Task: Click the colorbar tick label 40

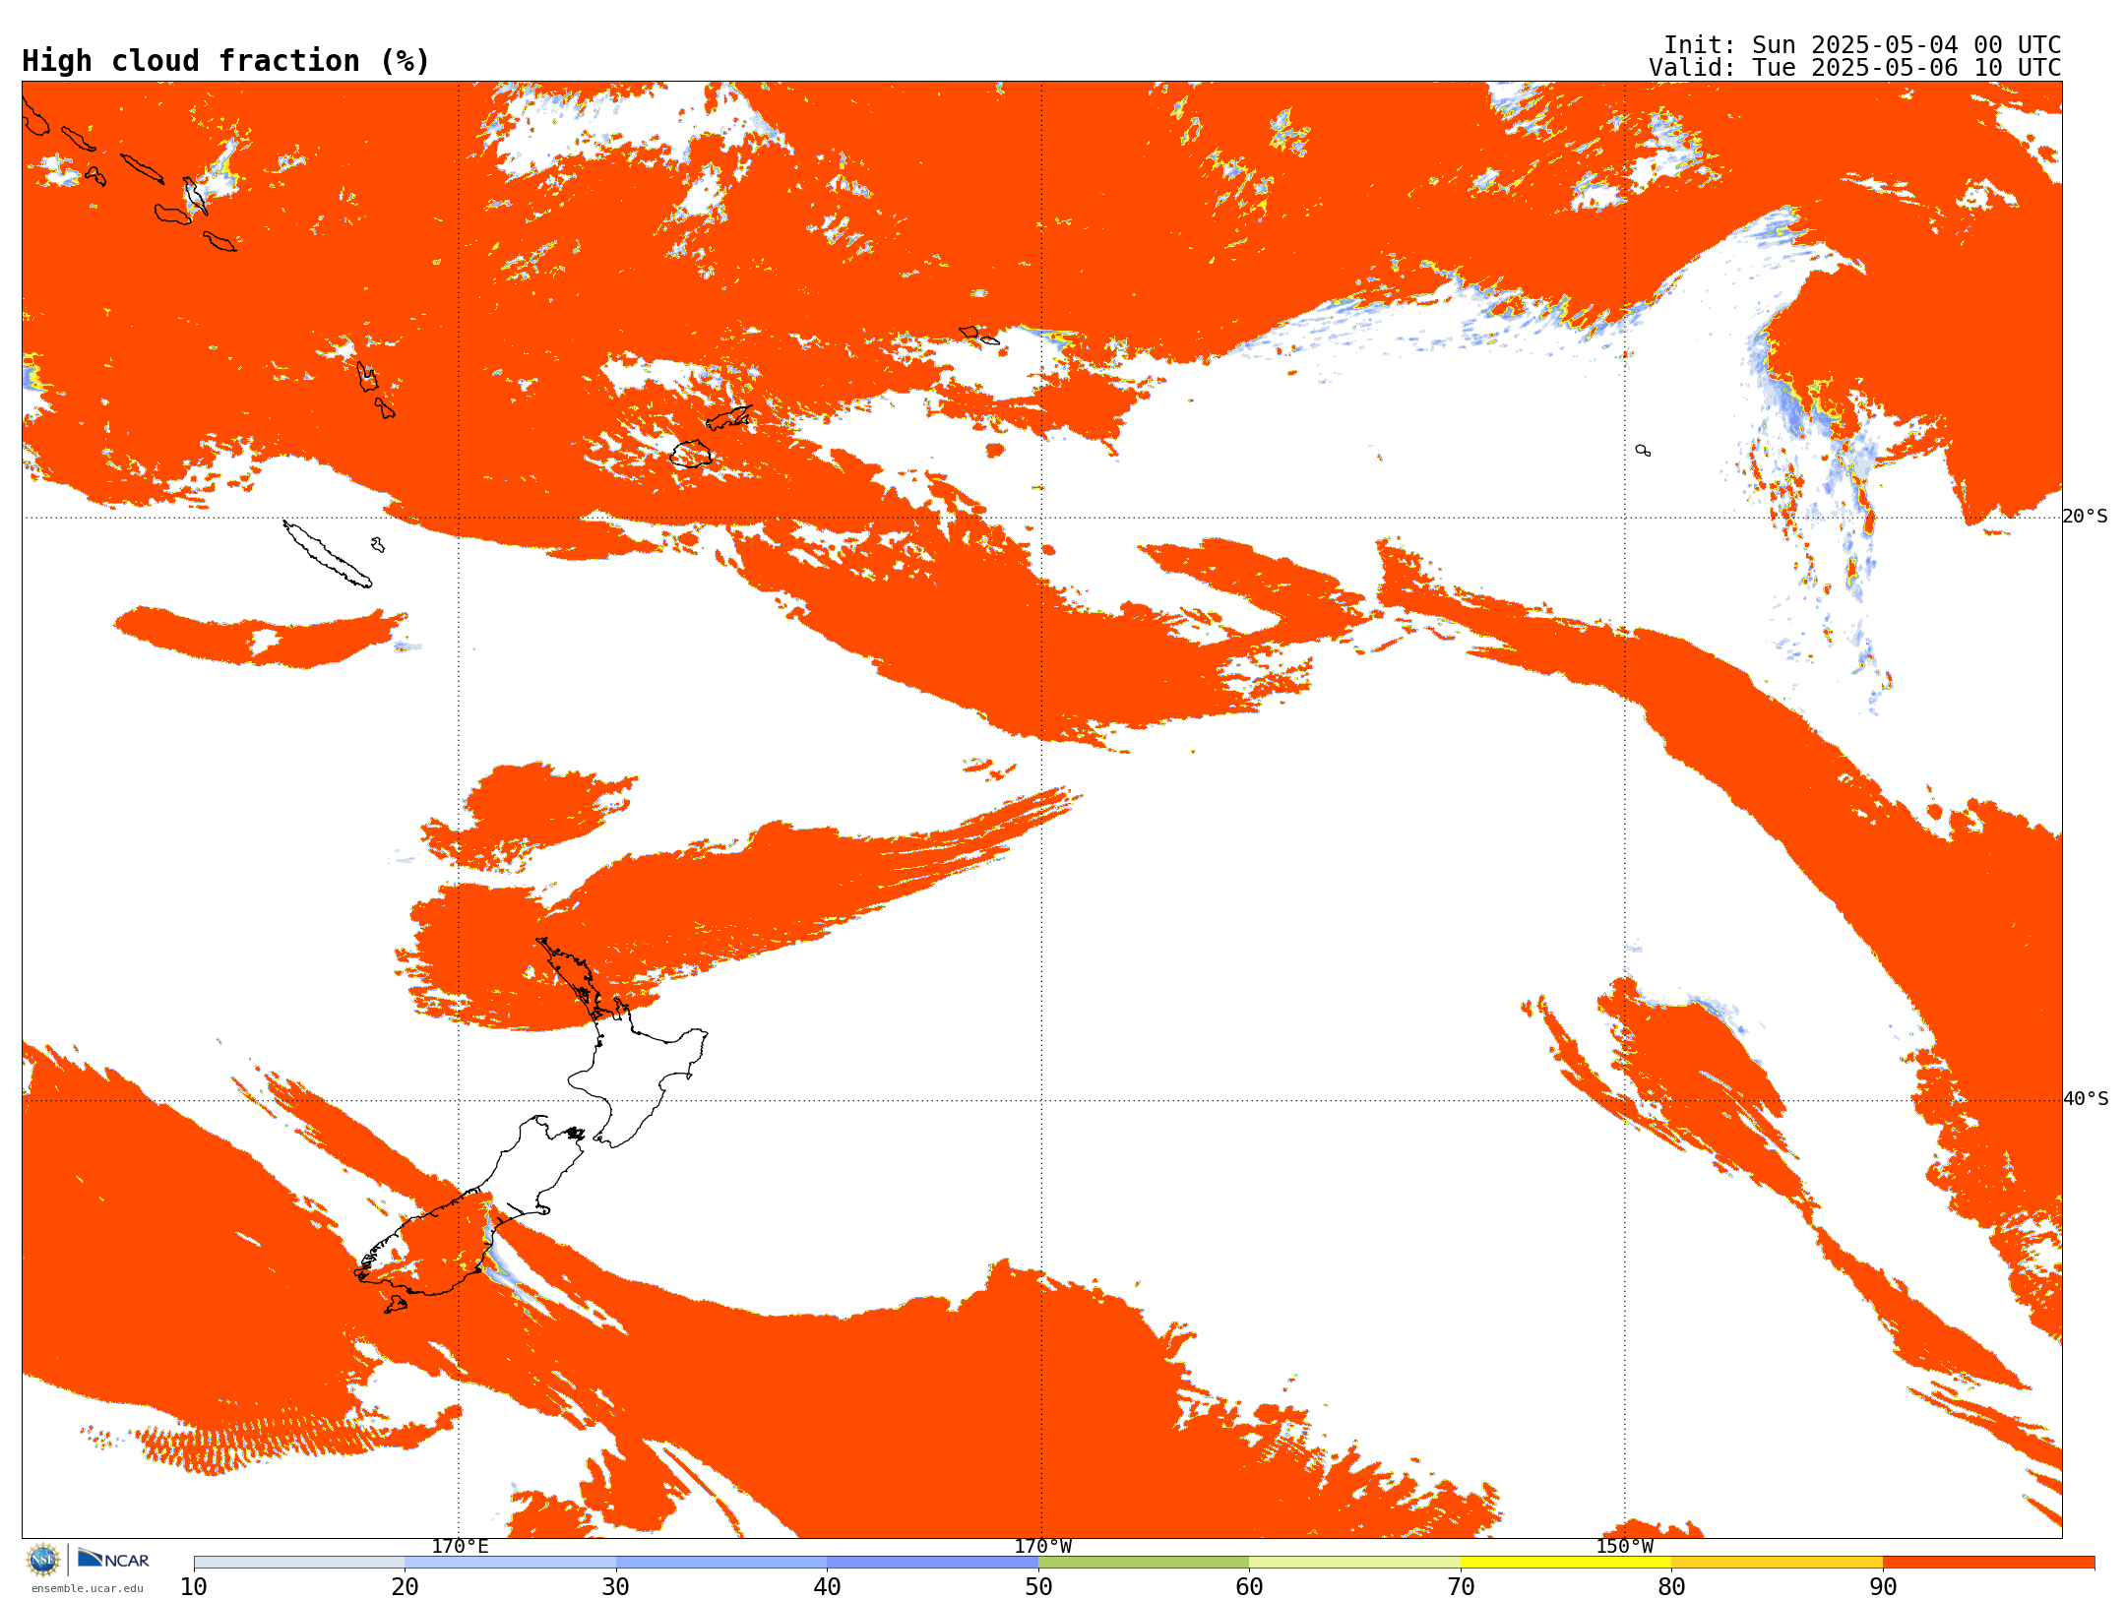Action: pyautogui.click(x=827, y=1587)
